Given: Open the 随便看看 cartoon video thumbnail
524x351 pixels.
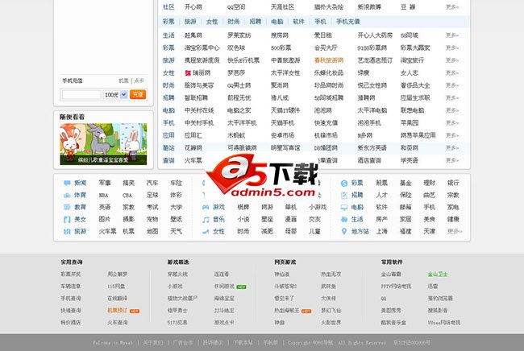Looking at the screenshot, I should [x=103, y=144].
